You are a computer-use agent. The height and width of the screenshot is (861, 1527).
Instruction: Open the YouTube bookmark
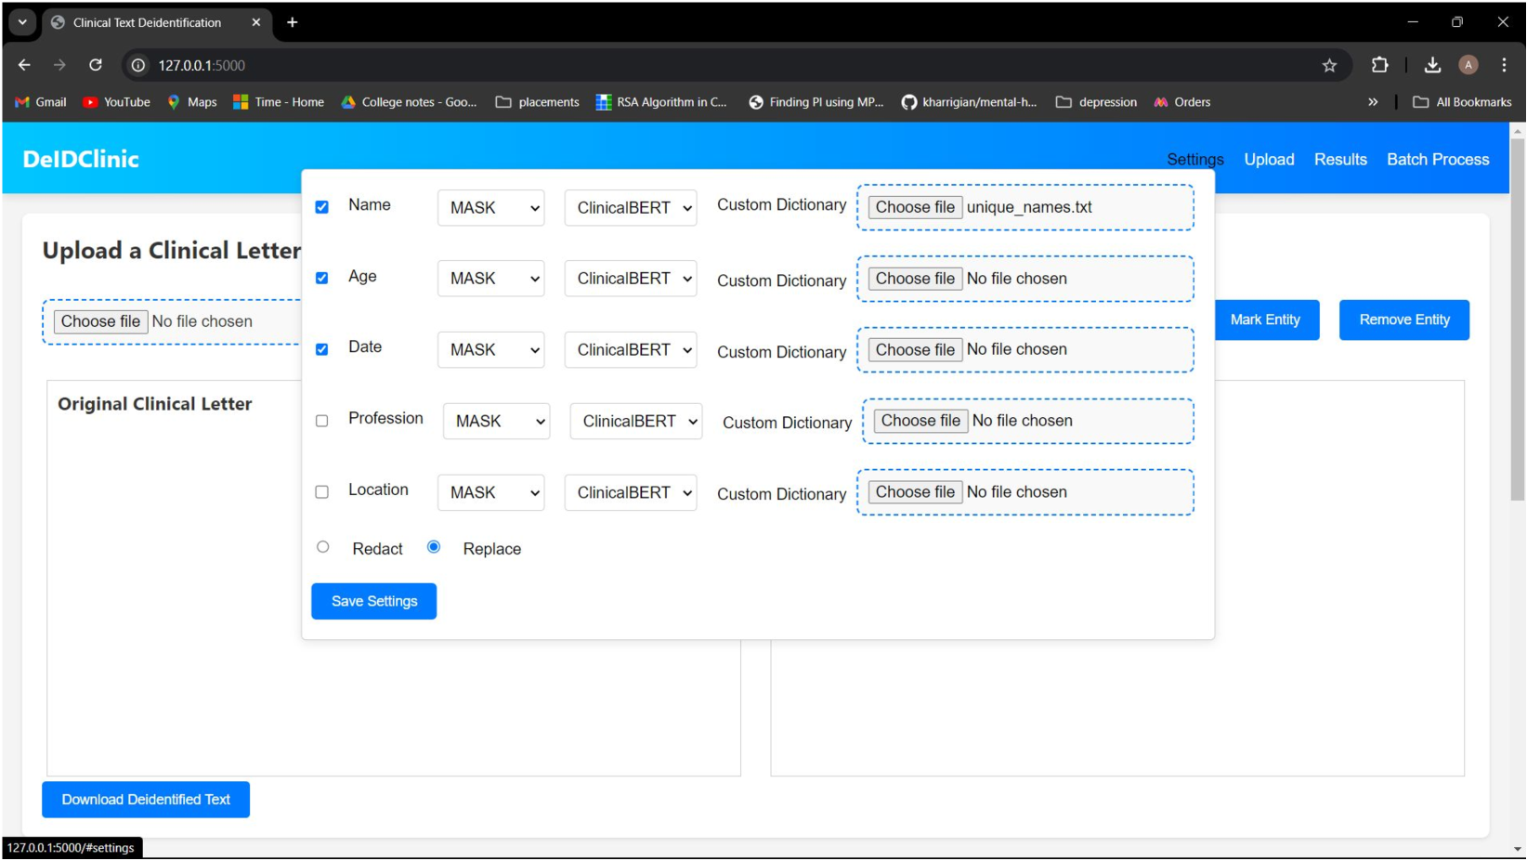coord(116,102)
